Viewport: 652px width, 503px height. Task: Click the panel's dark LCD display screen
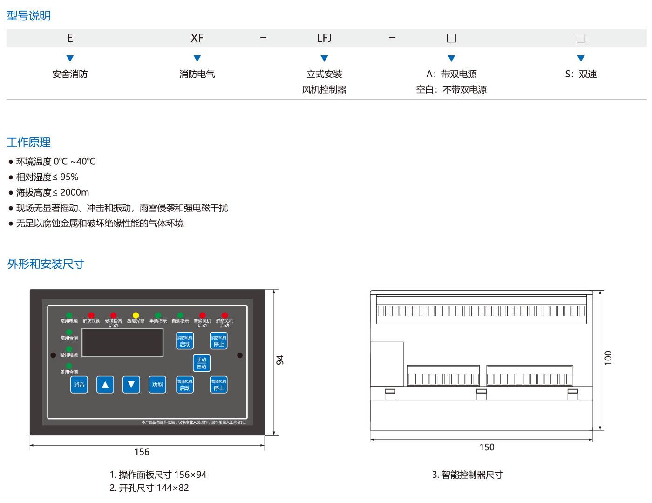[x=122, y=343]
